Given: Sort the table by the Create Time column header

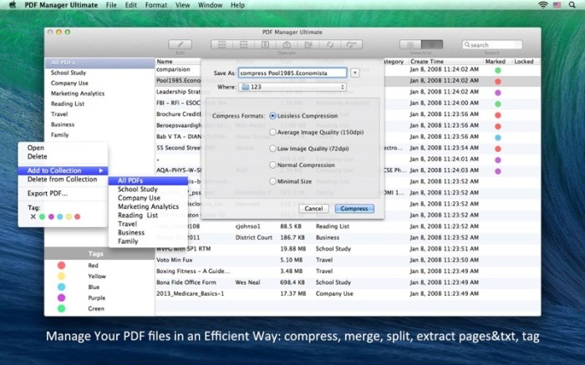Looking at the screenshot, I should (445, 62).
